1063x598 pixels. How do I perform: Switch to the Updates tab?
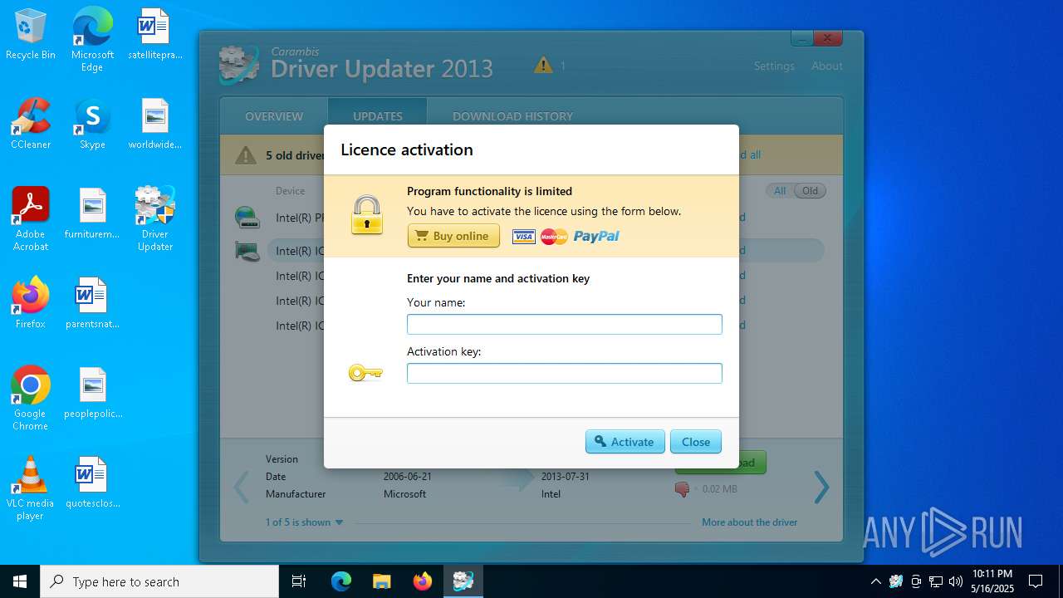(378, 116)
